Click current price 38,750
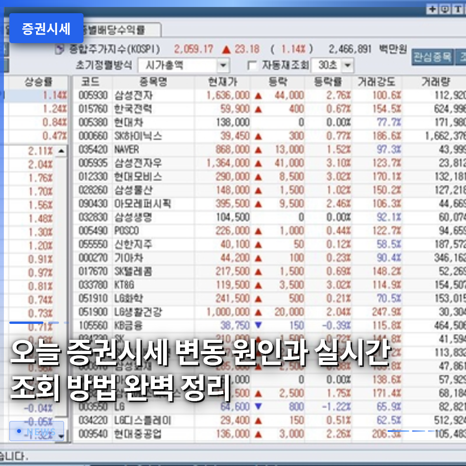The height and width of the screenshot is (466, 466). pyautogui.click(x=235, y=325)
